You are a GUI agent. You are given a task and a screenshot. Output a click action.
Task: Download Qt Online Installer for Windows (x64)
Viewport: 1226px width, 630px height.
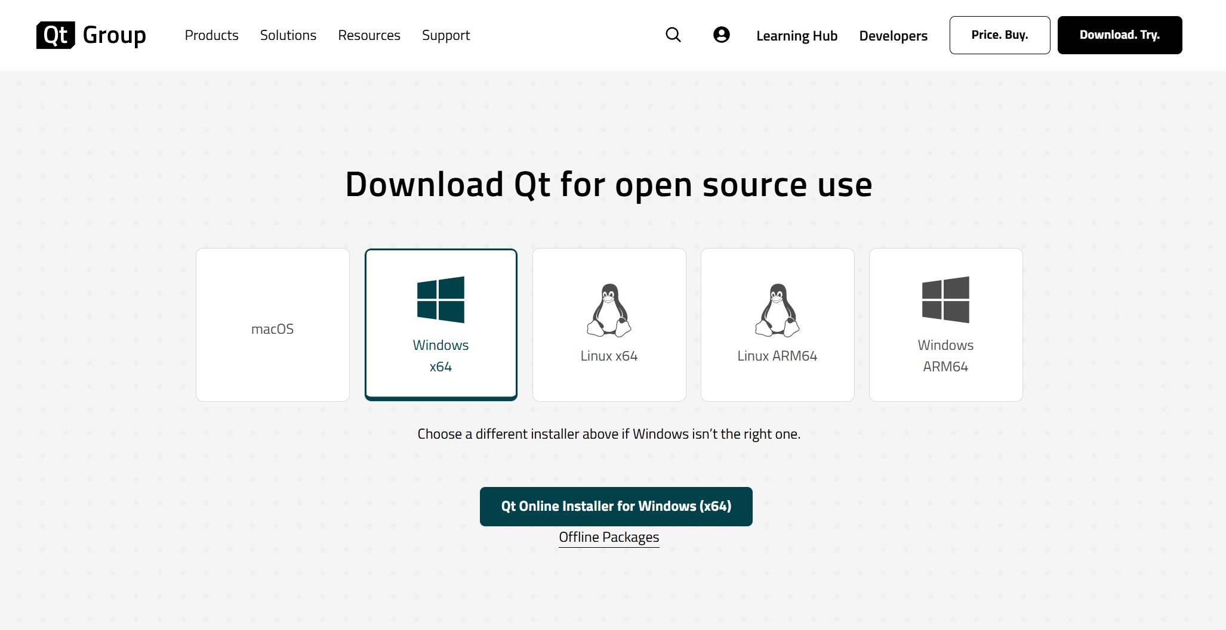(x=616, y=506)
